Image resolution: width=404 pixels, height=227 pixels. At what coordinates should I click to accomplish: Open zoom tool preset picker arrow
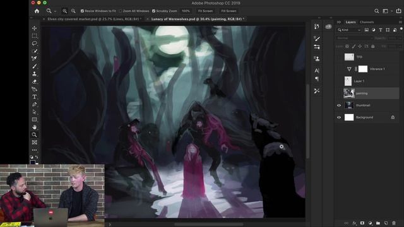[x=55, y=11]
